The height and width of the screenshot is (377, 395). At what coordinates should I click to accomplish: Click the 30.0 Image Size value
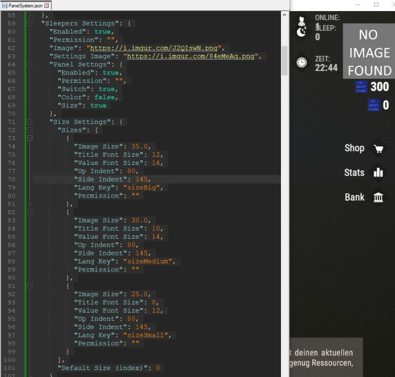coord(139,221)
